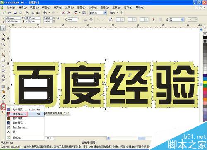Click the Print icon
Image resolution: width=207 pixels, height=150 pixels.
pos(20,13)
